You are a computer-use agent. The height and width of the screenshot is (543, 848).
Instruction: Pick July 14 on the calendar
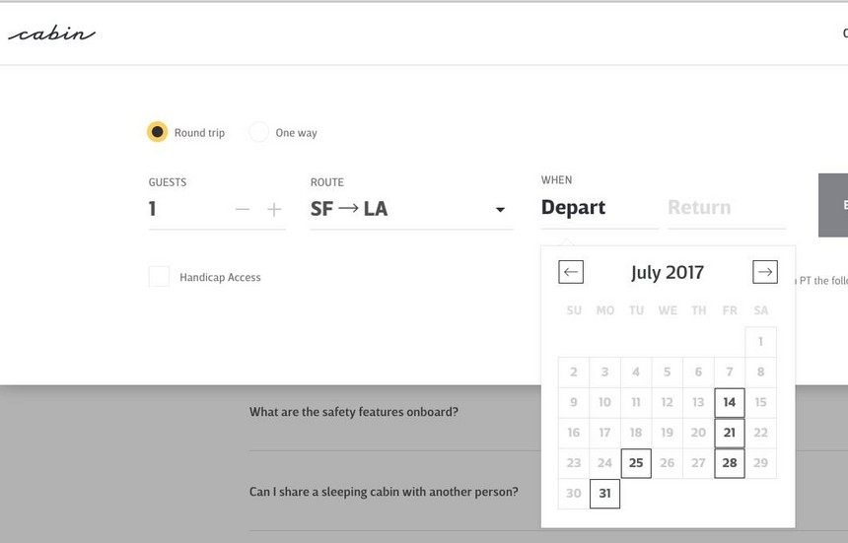730,402
